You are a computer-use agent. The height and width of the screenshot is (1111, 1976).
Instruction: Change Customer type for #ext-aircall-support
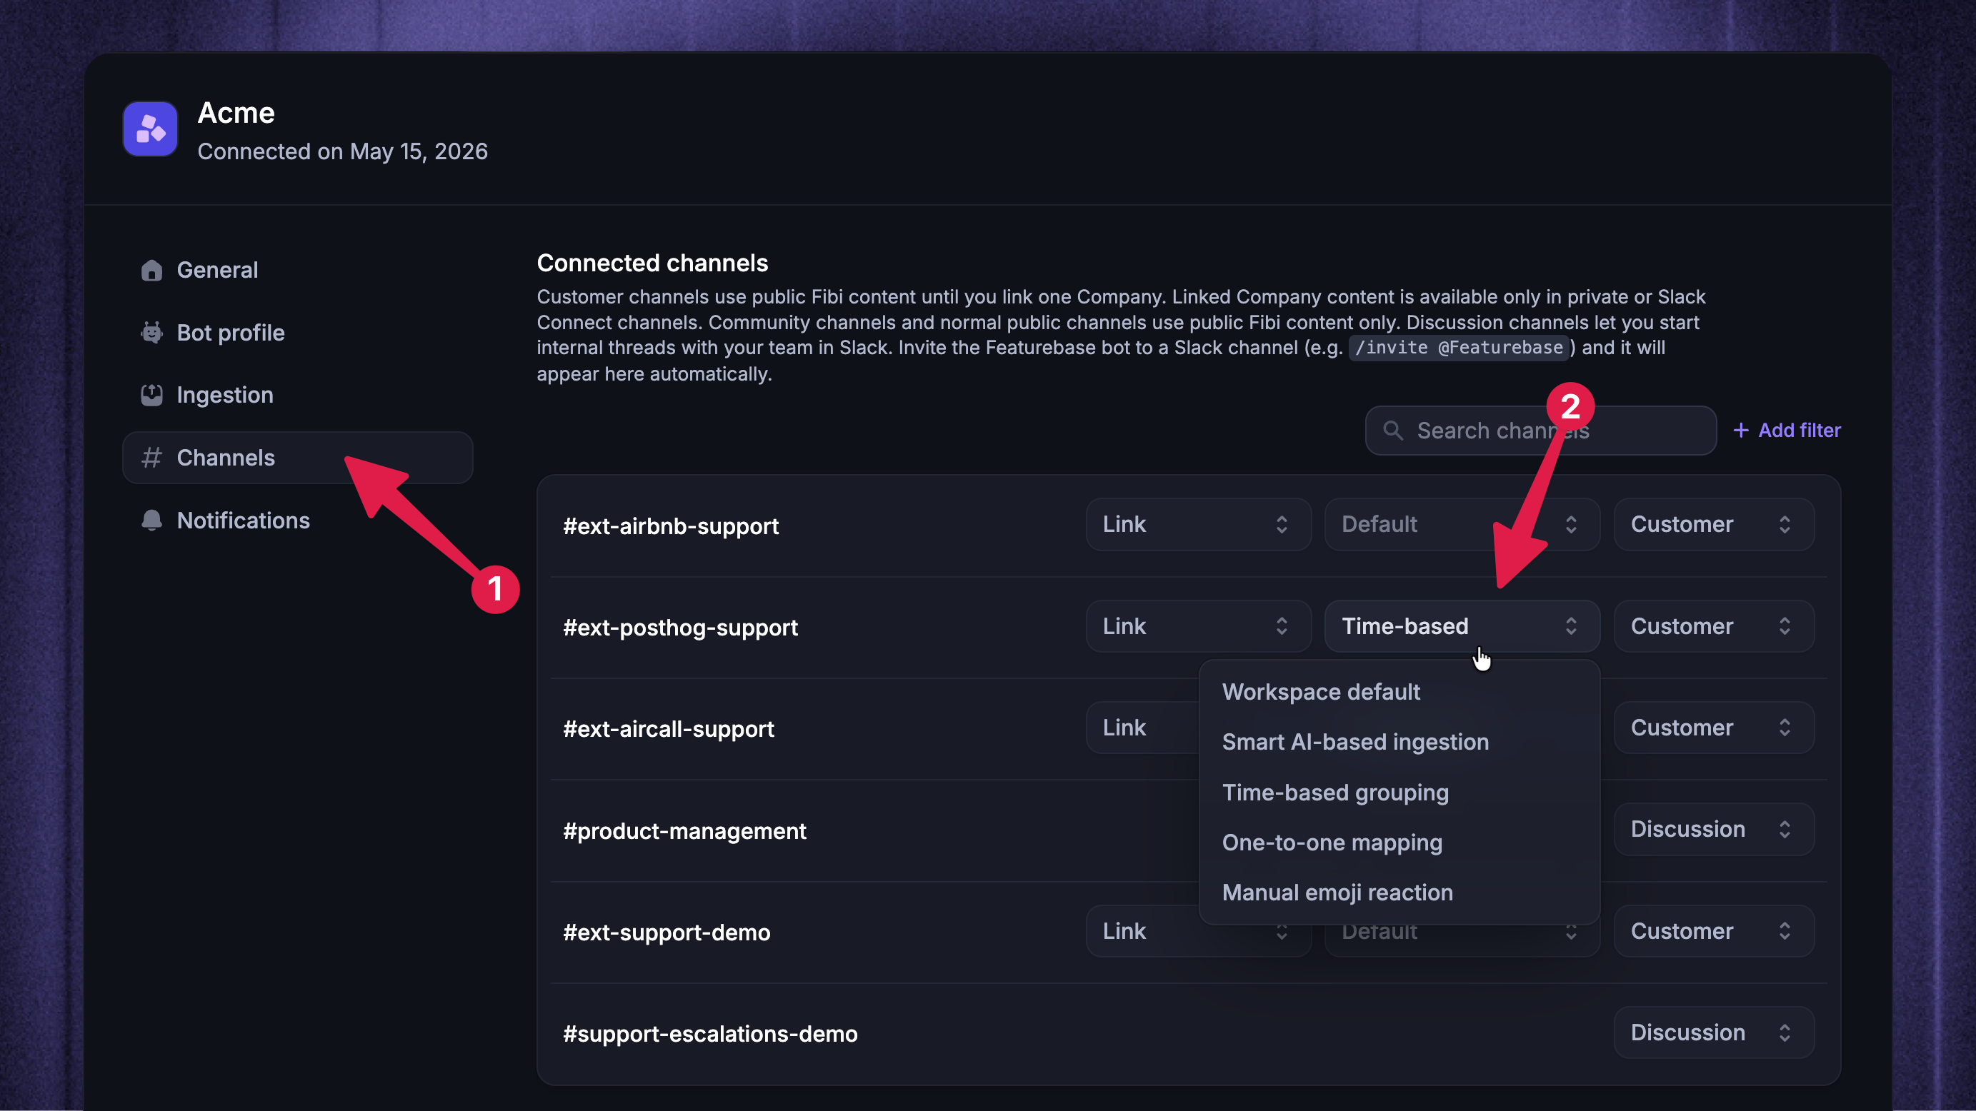coord(1714,728)
